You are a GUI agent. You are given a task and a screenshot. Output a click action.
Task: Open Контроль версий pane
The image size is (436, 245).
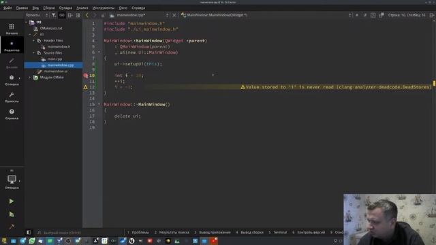[309, 232]
